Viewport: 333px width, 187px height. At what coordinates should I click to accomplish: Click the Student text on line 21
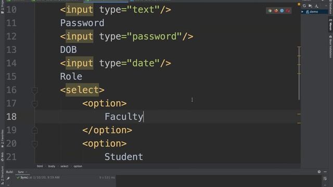click(x=124, y=157)
